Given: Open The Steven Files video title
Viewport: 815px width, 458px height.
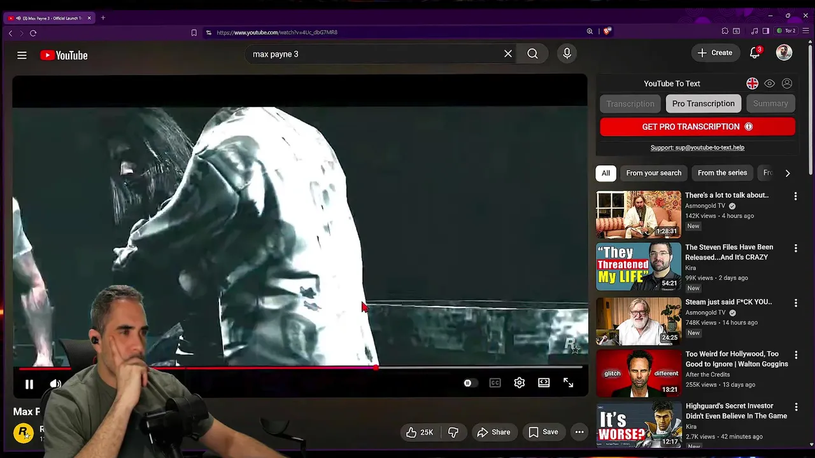Looking at the screenshot, I should point(729,252).
